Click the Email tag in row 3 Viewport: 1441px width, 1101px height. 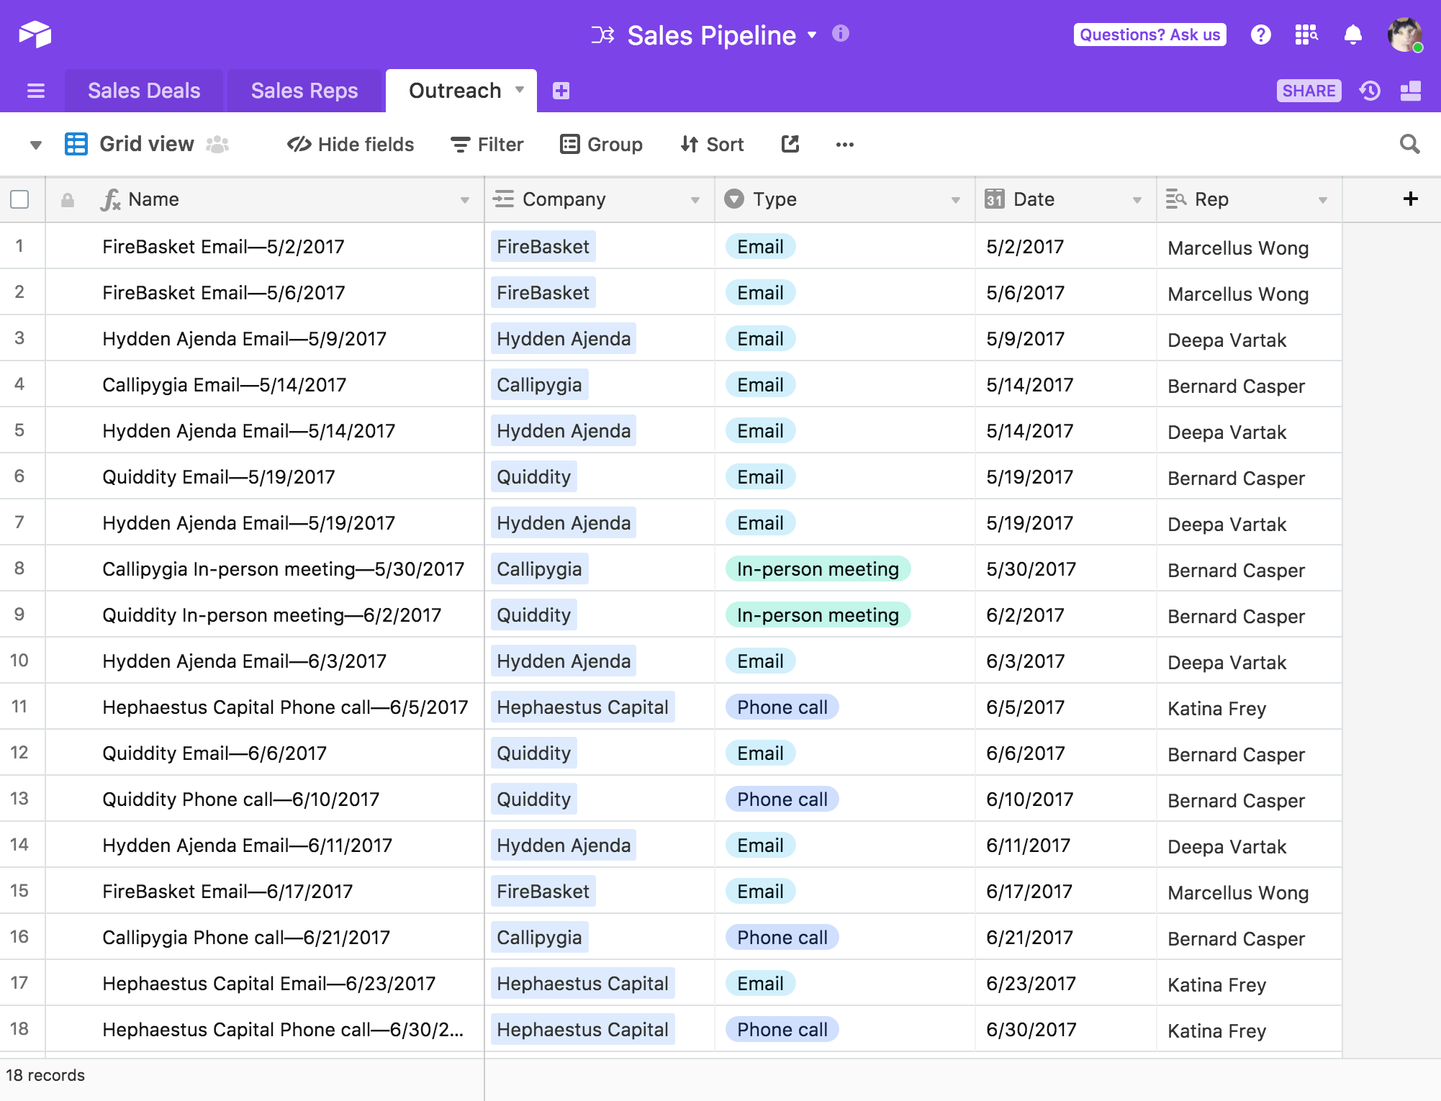pos(760,339)
